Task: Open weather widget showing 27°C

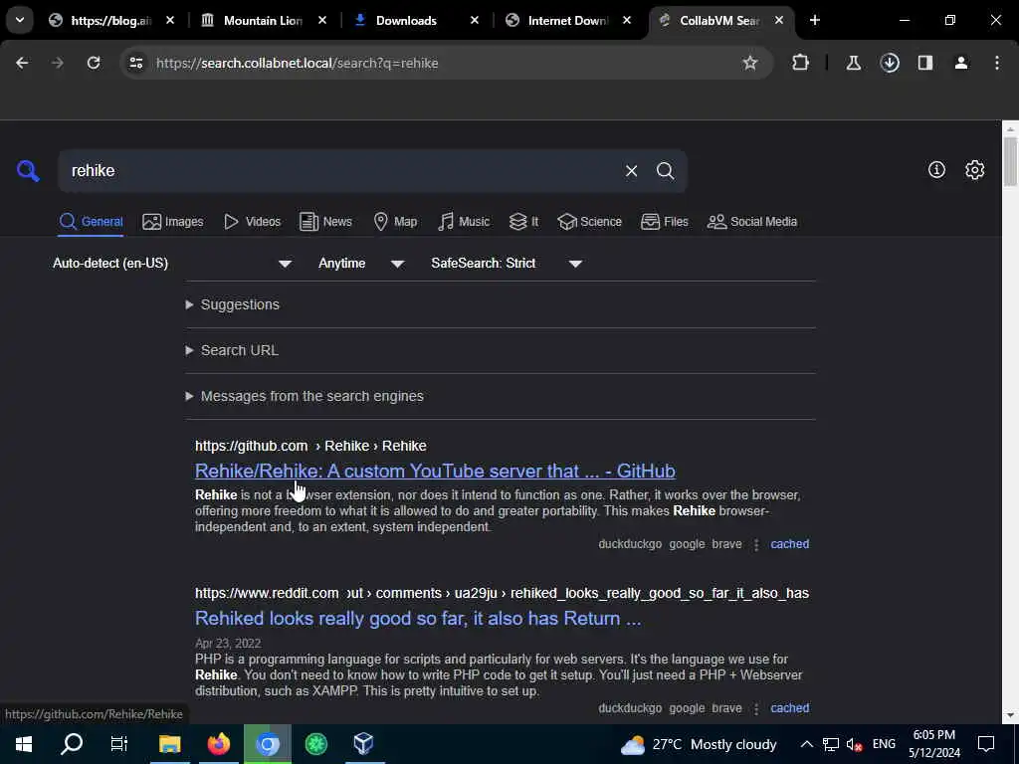Action: click(x=699, y=744)
